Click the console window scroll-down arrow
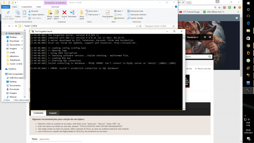The height and width of the screenshot is (143, 254). pyautogui.click(x=184, y=109)
